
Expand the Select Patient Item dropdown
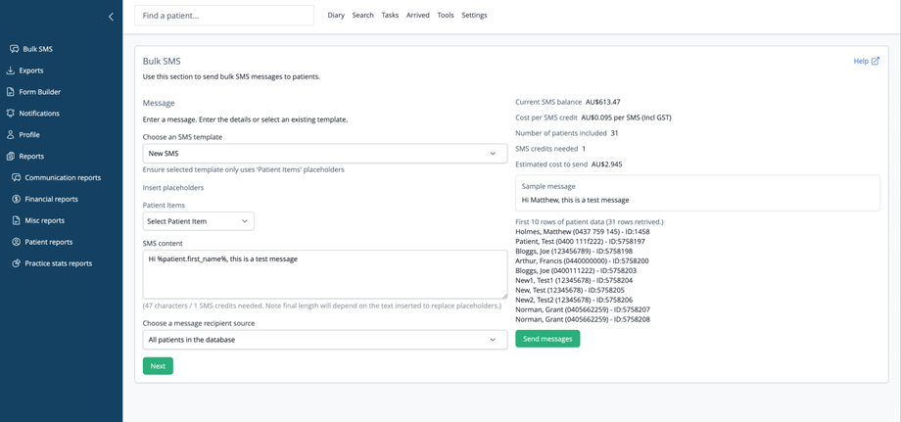pos(198,221)
